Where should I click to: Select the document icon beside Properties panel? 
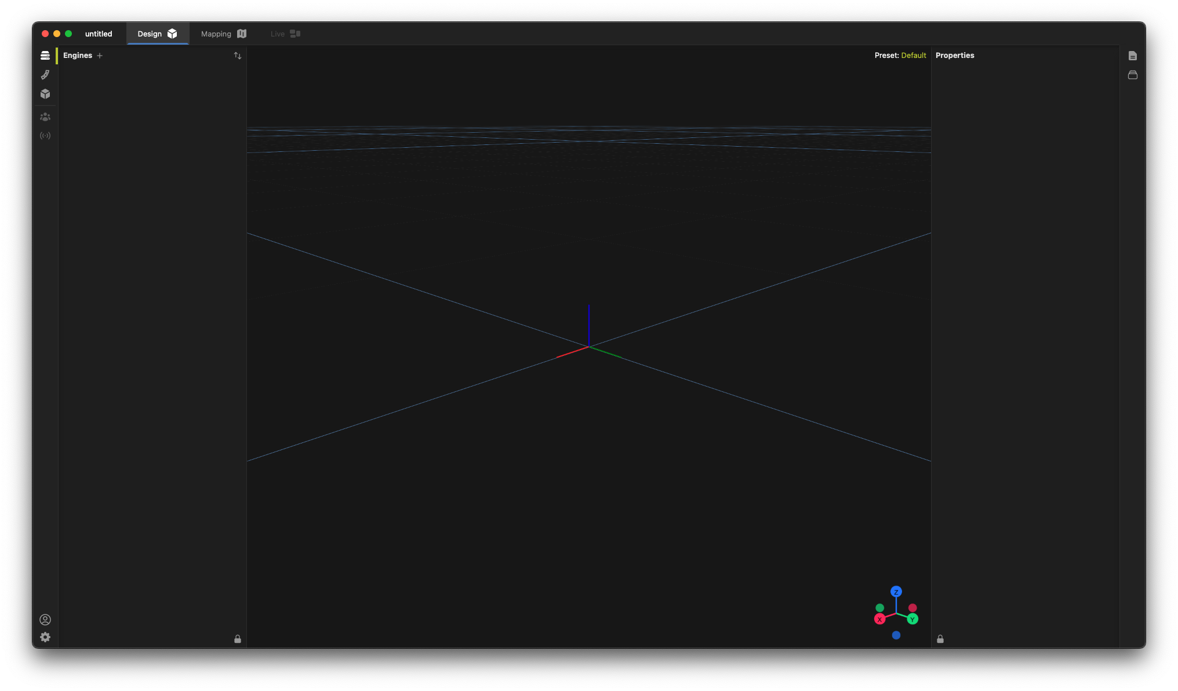pyautogui.click(x=1133, y=55)
